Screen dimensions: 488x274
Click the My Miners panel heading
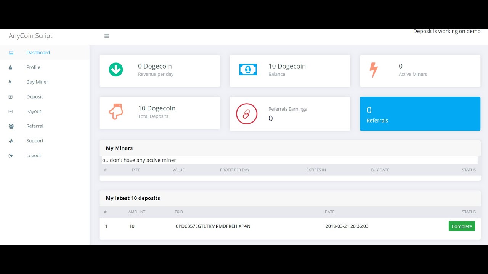[x=119, y=148]
